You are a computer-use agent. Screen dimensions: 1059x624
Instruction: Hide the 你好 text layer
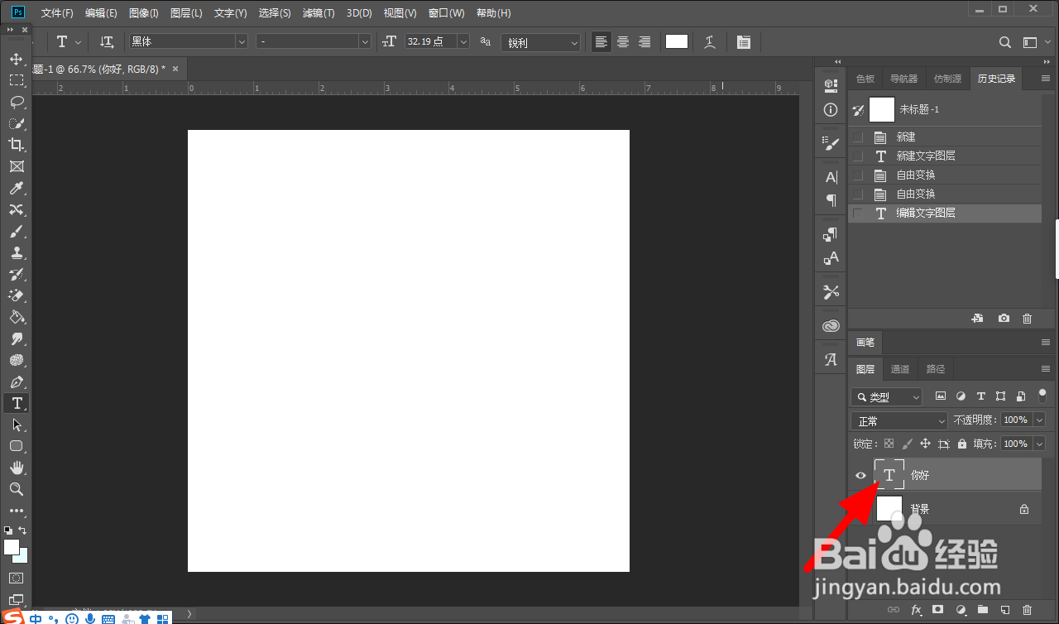click(860, 475)
